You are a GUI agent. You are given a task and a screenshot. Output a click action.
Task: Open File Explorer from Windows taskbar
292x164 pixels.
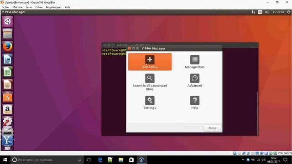coord(121,160)
